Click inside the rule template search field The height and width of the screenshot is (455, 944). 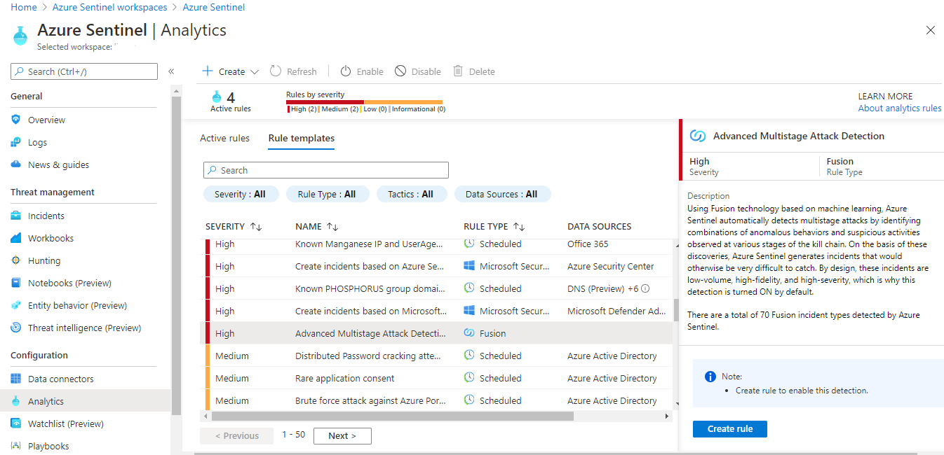[x=325, y=170]
